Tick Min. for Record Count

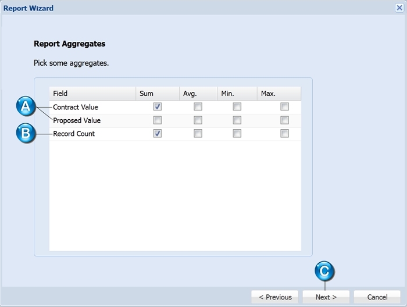(237, 133)
